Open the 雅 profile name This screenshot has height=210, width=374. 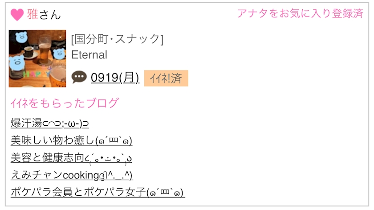coord(33,14)
